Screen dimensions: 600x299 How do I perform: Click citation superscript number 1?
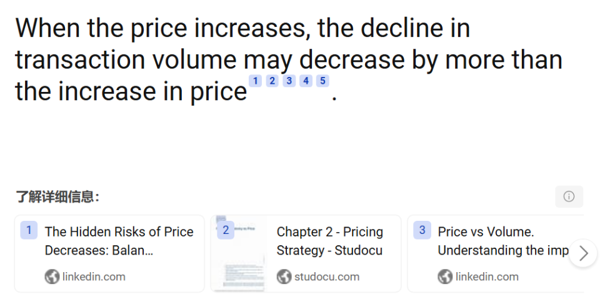click(x=255, y=81)
